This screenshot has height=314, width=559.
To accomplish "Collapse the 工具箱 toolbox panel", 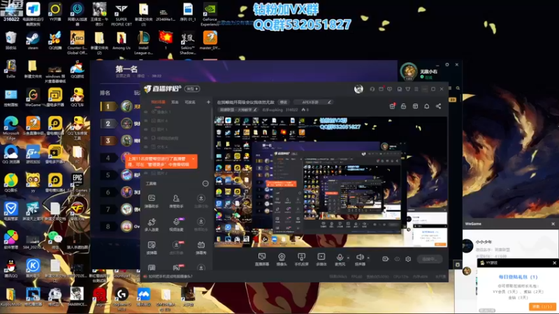I will coord(205,184).
